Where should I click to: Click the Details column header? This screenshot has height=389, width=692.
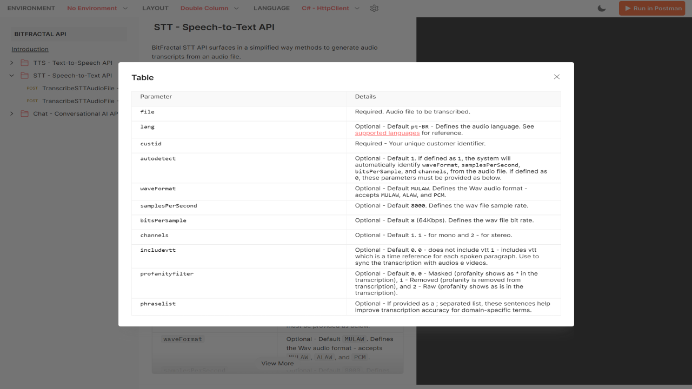(454, 98)
